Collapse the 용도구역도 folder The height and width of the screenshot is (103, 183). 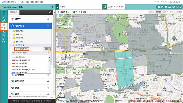[18, 45]
